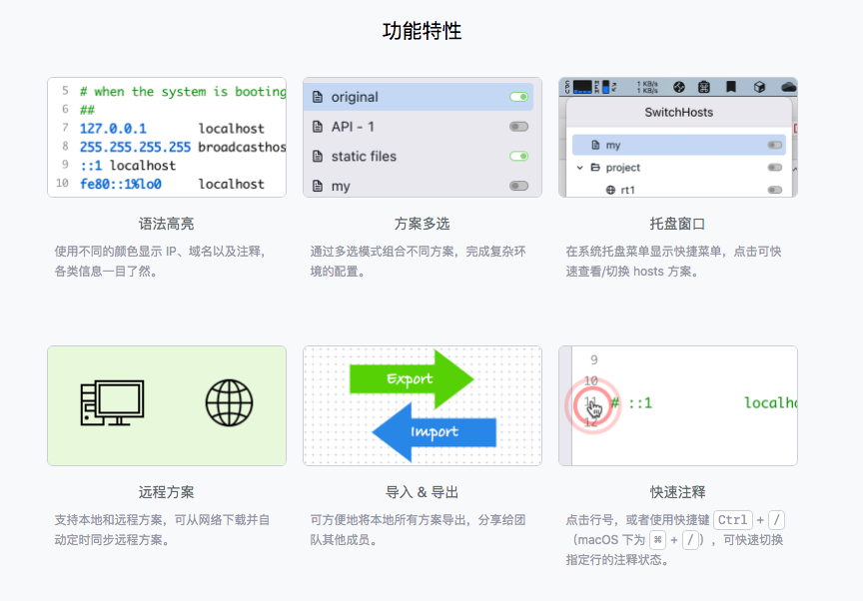Click the large globe icon in remote card

(229, 403)
